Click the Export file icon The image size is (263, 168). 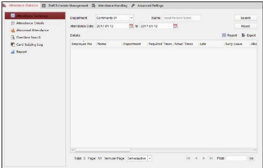click(243, 35)
